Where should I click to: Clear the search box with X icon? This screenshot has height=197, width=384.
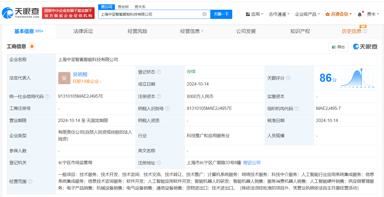(x=205, y=14)
